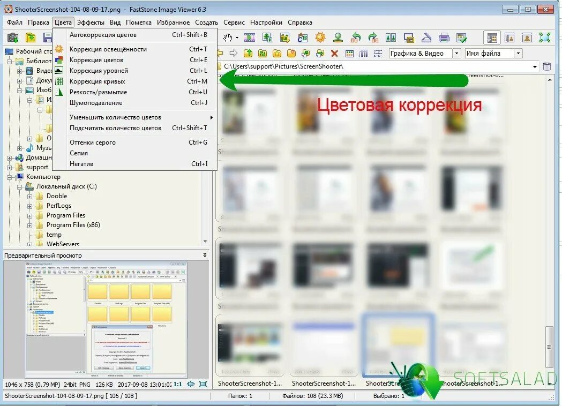Click the scanner toolbar icon
Viewport: 562px width, 406px height.
pos(426,37)
